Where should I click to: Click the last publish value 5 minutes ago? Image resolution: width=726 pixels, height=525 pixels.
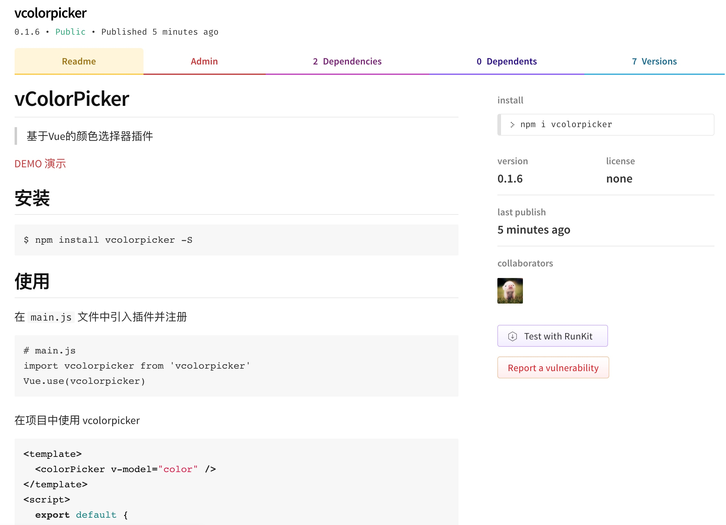(534, 230)
